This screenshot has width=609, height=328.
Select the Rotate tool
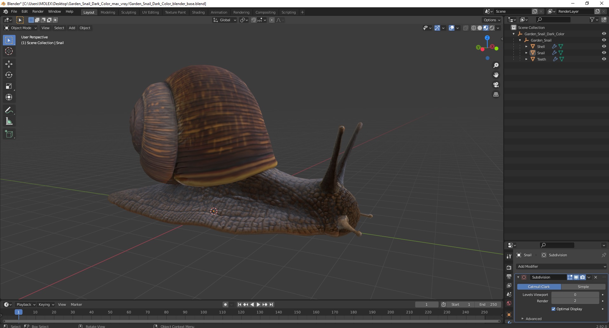(x=9, y=75)
